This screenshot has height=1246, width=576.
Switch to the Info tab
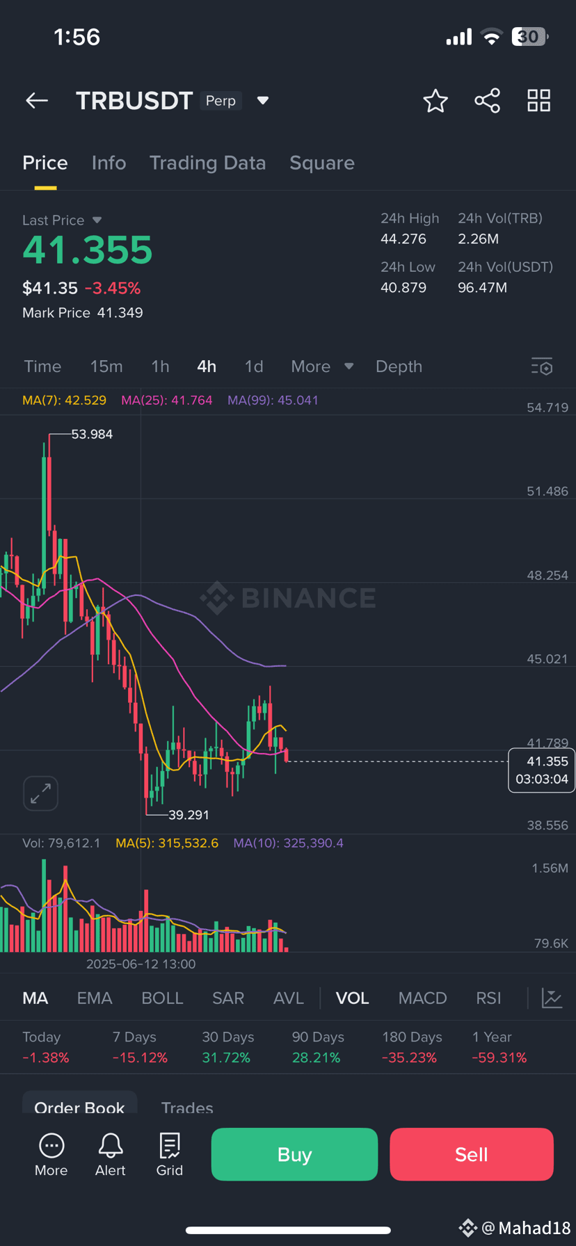pyautogui.click(x=109, y=163)
